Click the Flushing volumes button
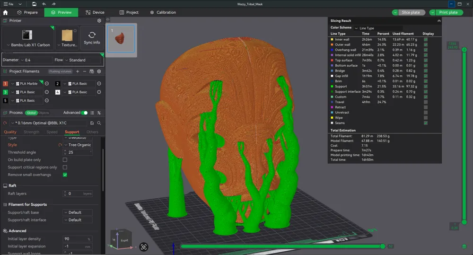 [x=60, y=71]
